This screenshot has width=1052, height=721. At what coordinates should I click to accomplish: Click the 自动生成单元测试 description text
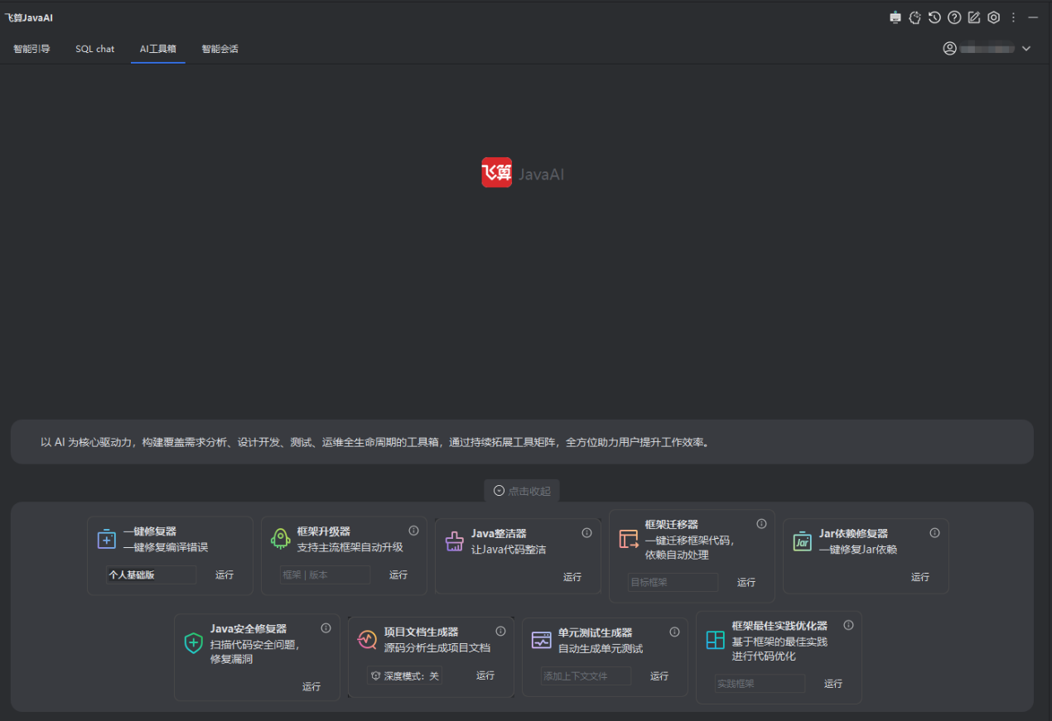tap(601, 648)
